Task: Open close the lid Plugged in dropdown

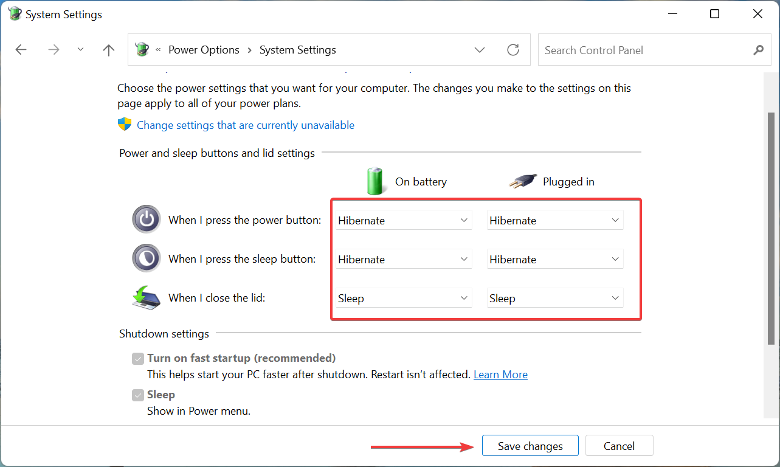Action: click(555, 298)
